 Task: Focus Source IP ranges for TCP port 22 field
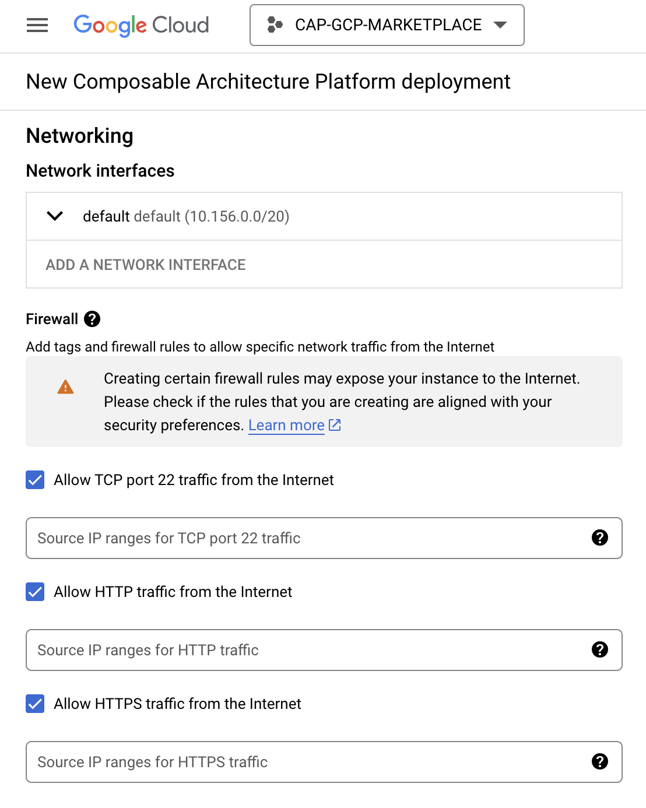coord(303,538)
